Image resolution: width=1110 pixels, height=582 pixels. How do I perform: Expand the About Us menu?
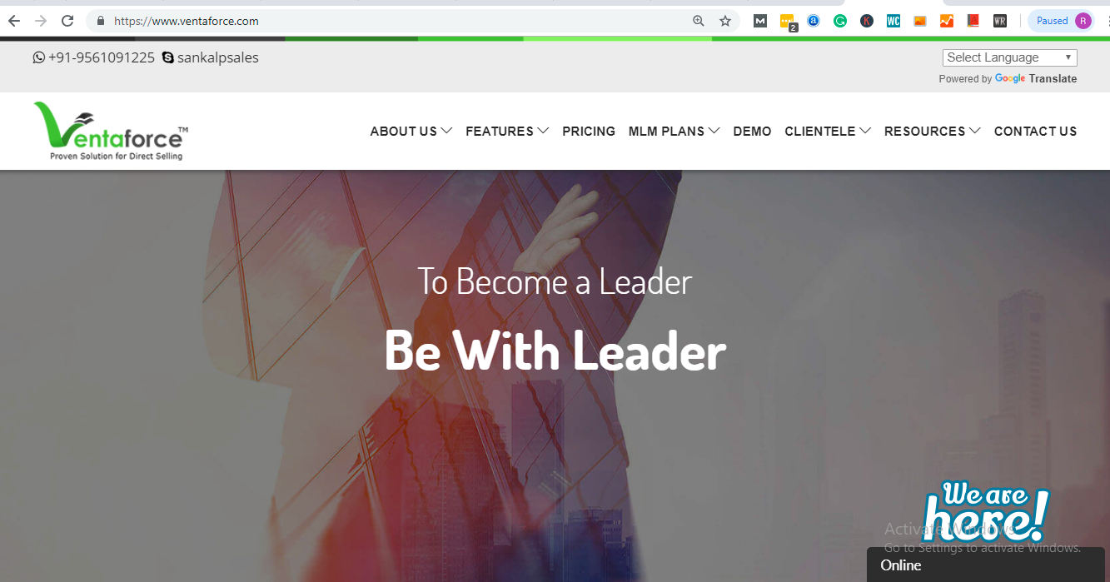411,131
